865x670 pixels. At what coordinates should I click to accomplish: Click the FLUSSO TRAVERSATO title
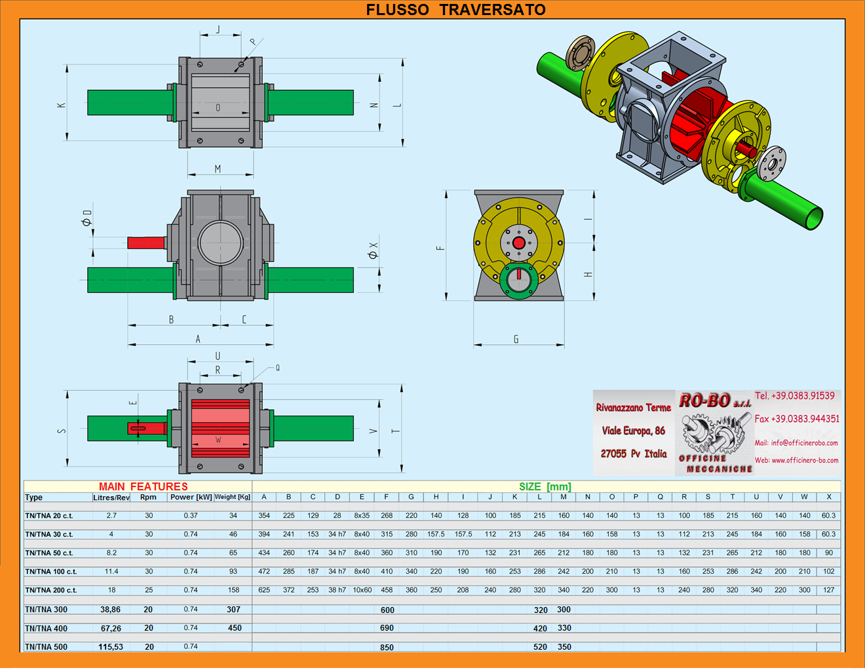click(455, 10)
